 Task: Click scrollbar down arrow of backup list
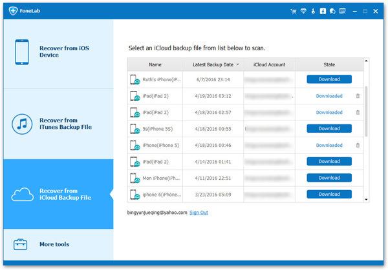coord(366,200)
